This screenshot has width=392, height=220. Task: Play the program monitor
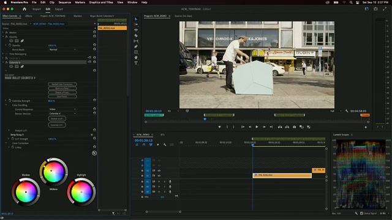tap(257, 127)
